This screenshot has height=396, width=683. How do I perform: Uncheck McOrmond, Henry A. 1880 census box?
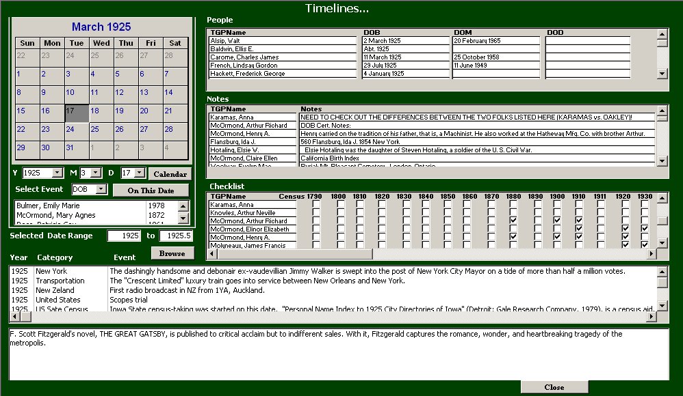point(513,237)
